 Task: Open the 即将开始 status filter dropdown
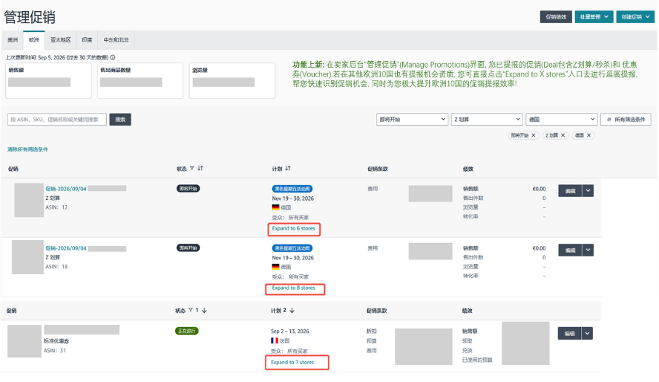coord(412,120)
